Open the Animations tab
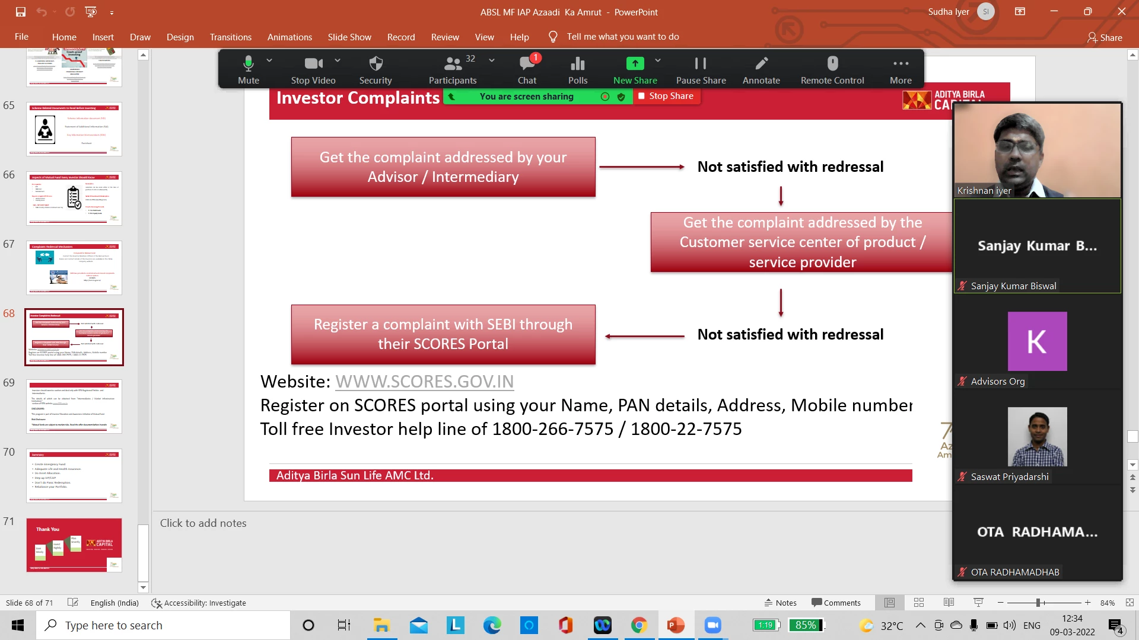The image size is (1139, 640). (x=289, y=37)
